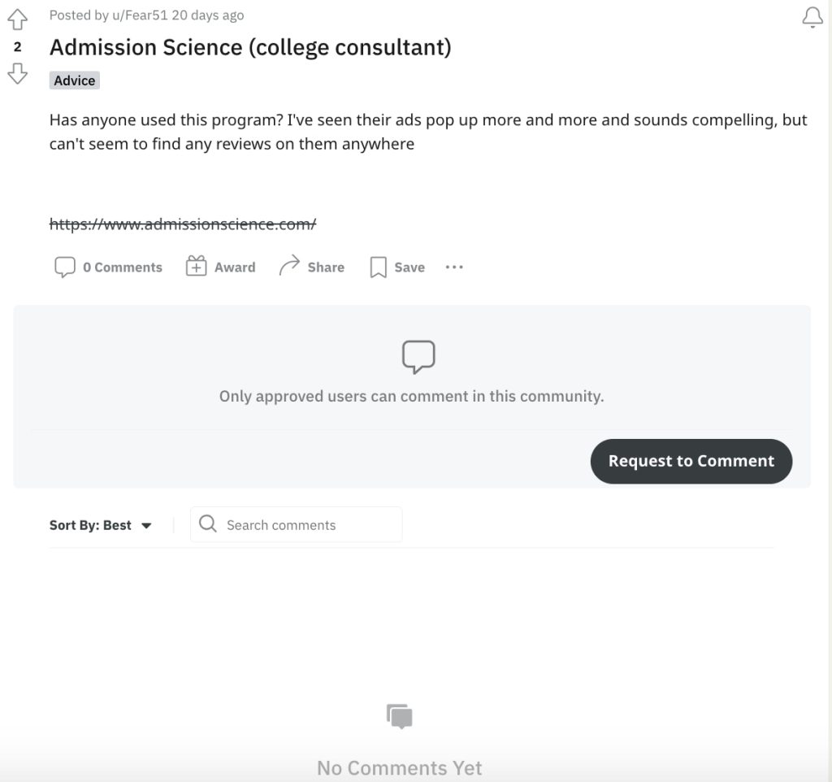Click Request to Comment button
The image size is (832, 782).
(x=691, y=461)
